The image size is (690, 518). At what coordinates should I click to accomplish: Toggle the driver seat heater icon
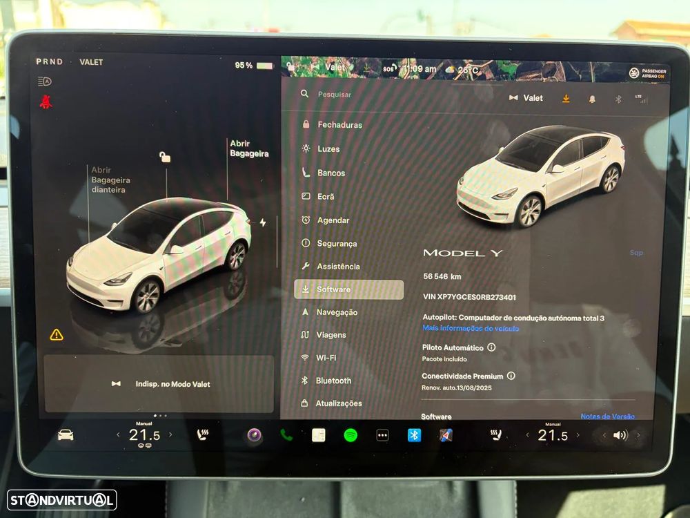(x=203, y=435)
